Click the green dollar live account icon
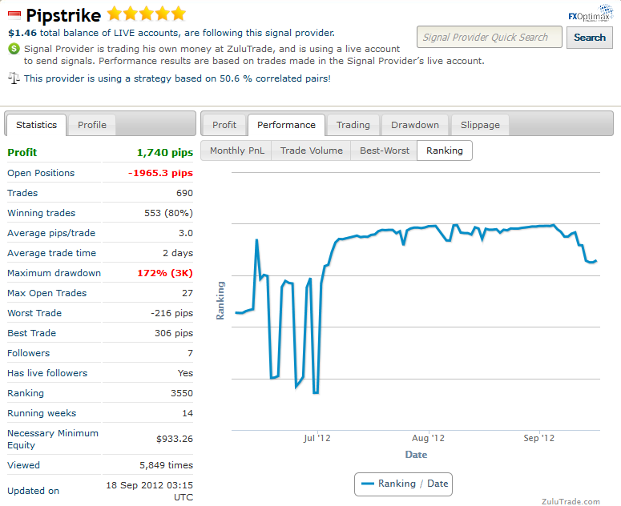Viewport: 621px width, 506px height. point(14,49)
